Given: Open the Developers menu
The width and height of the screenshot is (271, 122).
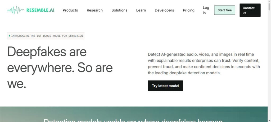Looking at the screenshot, I should 164,10.
